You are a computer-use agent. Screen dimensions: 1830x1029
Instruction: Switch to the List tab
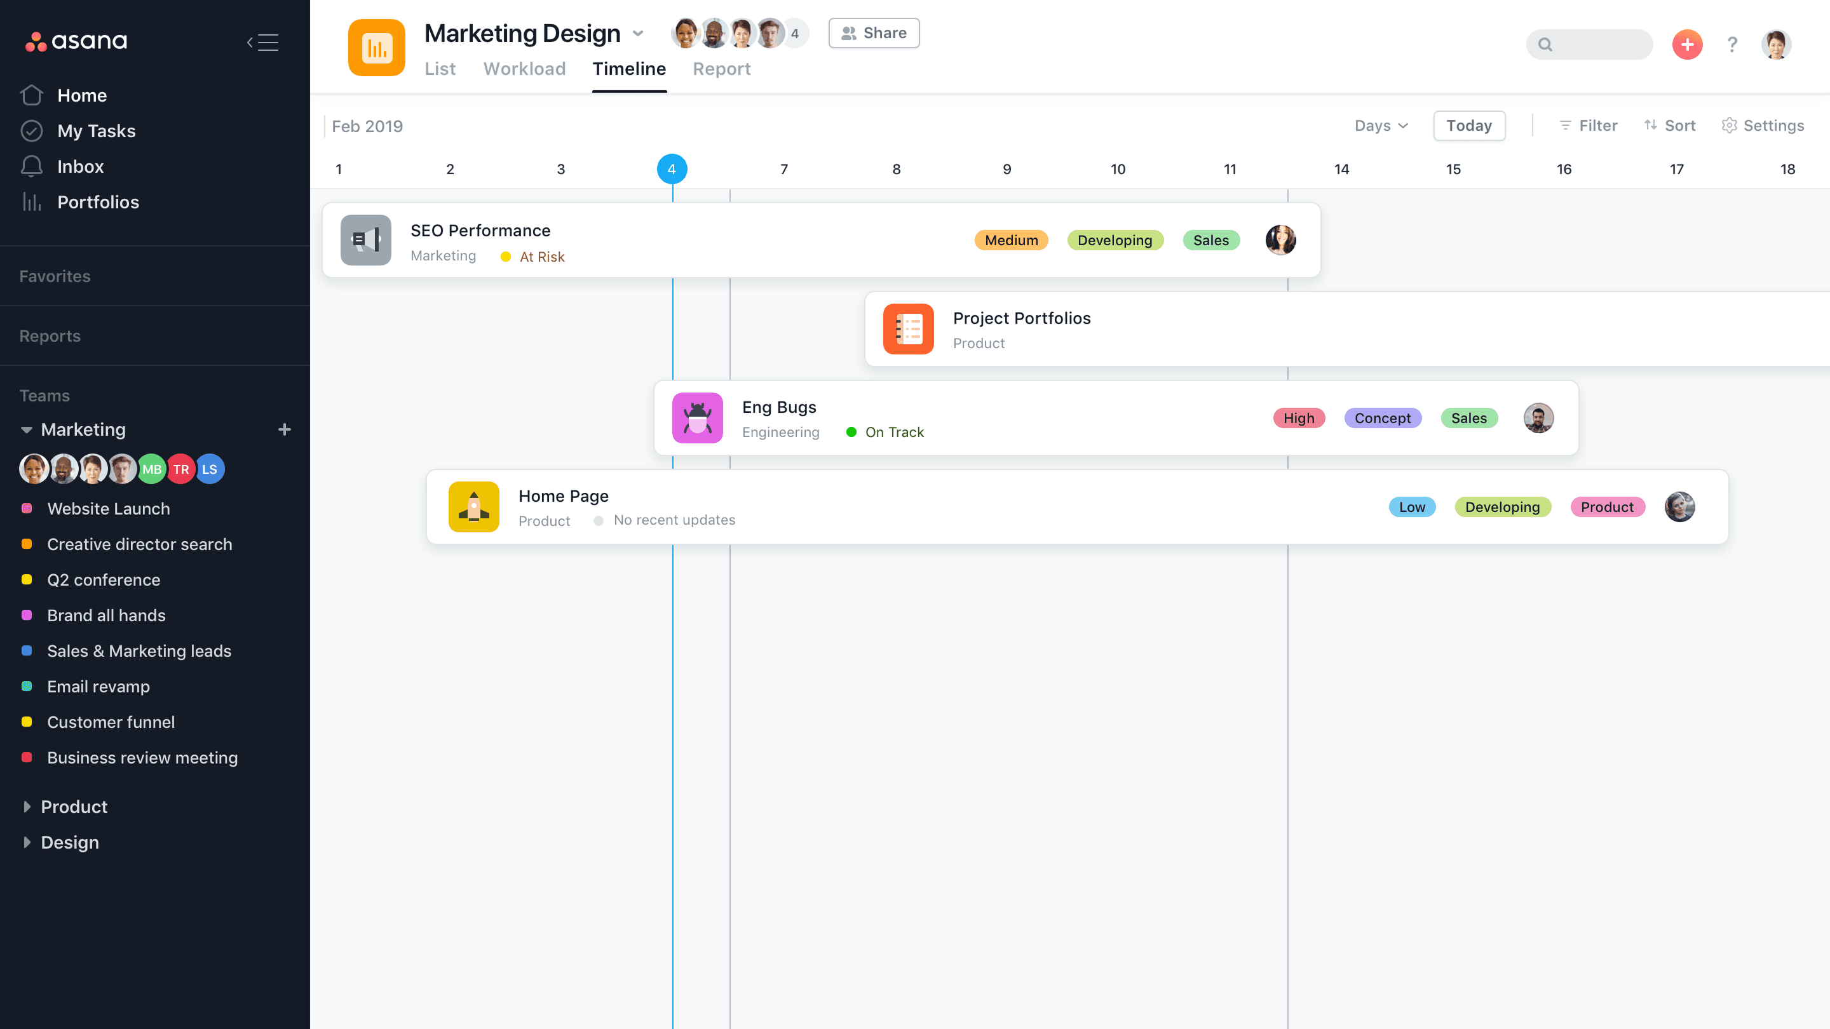[440, 69]
